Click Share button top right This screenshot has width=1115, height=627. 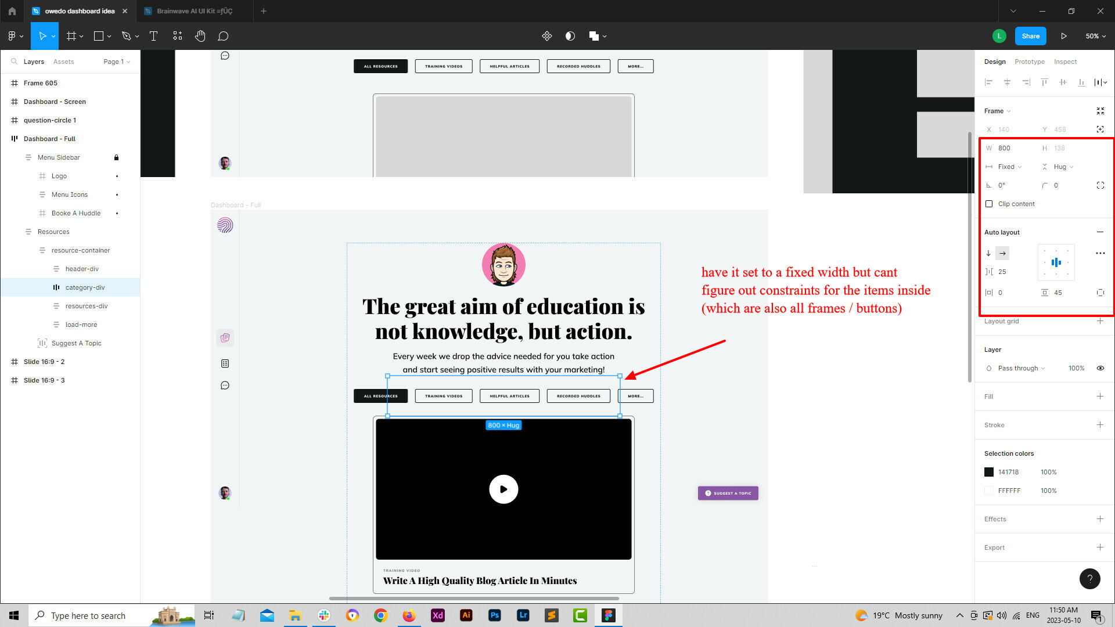pyautogui.click(x=1031, y=36)
